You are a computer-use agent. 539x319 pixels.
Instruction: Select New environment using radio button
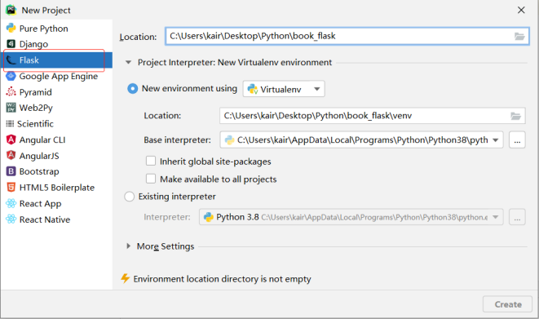tap(132, 89)
